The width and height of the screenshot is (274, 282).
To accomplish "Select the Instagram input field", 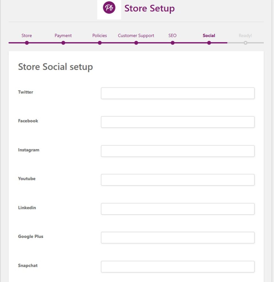I will tap(178, 151).
